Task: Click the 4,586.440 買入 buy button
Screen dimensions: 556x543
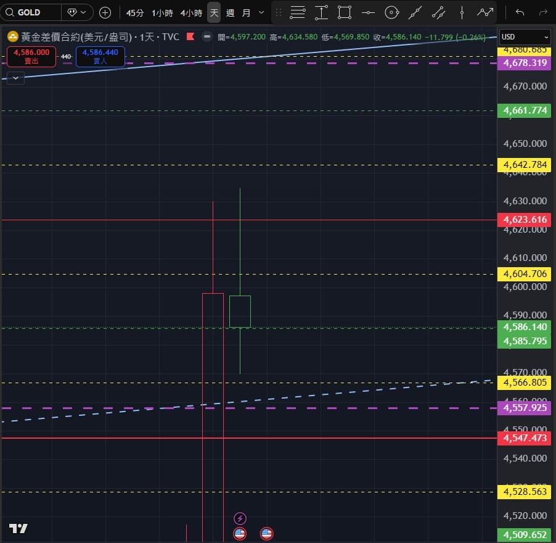Action: tap(100, 56)
